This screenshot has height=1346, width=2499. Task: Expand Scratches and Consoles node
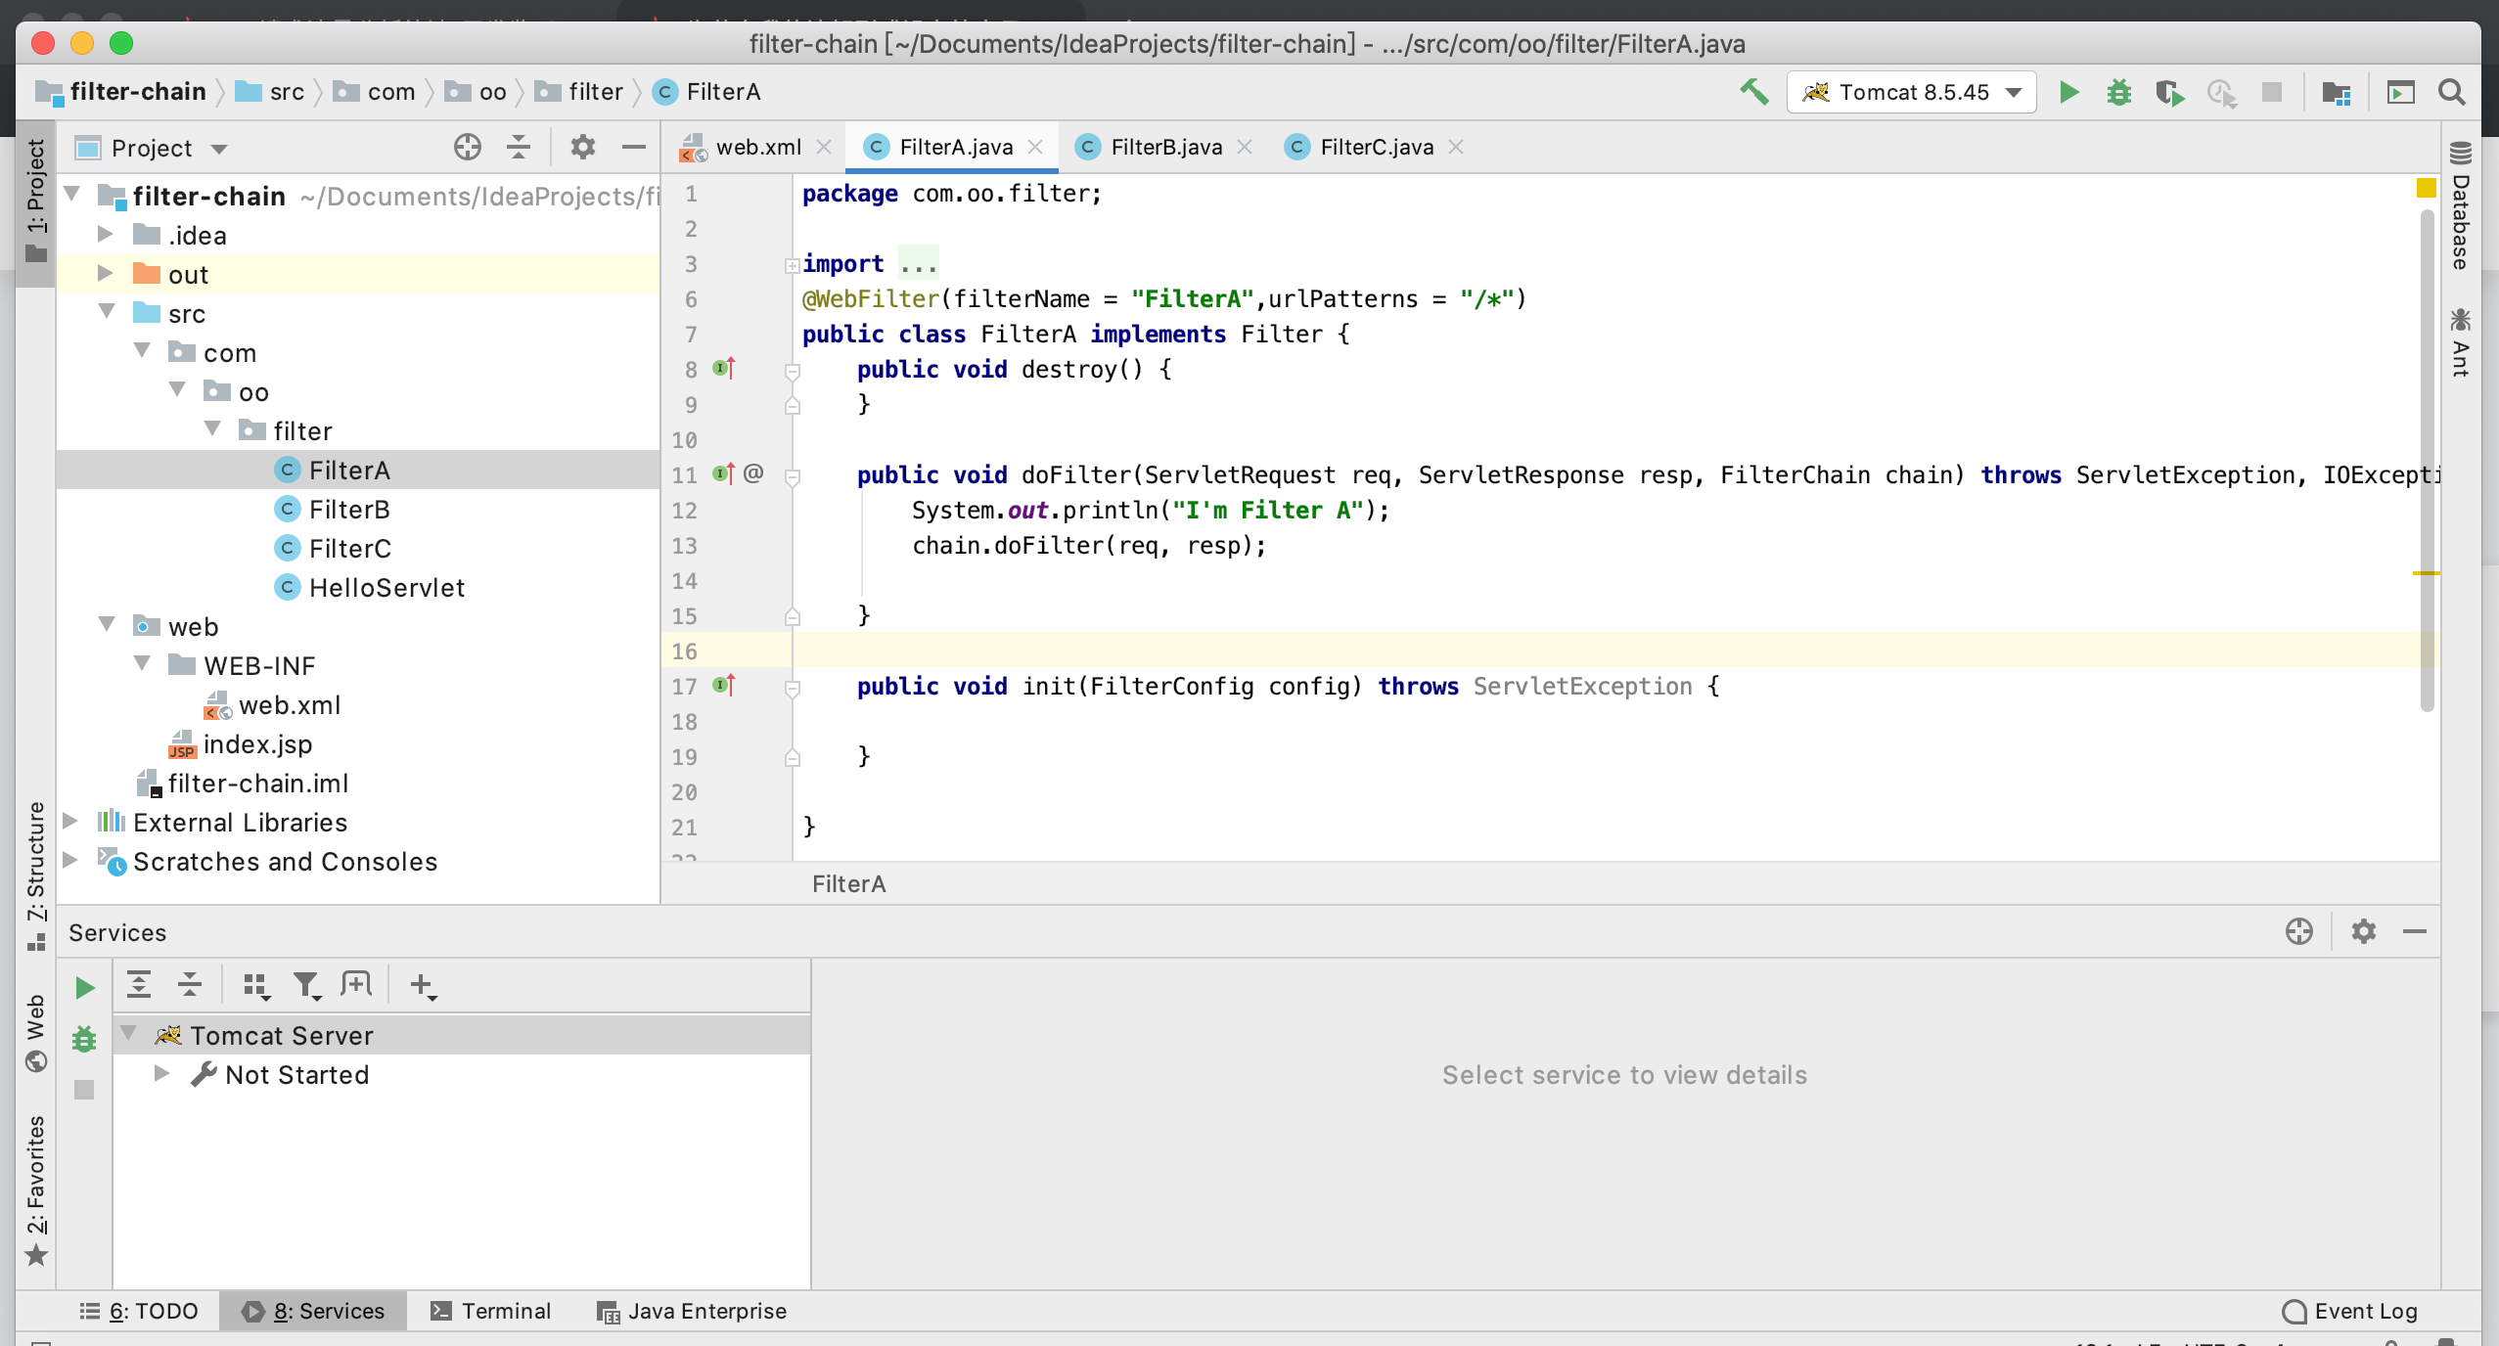tap(70, 861)
